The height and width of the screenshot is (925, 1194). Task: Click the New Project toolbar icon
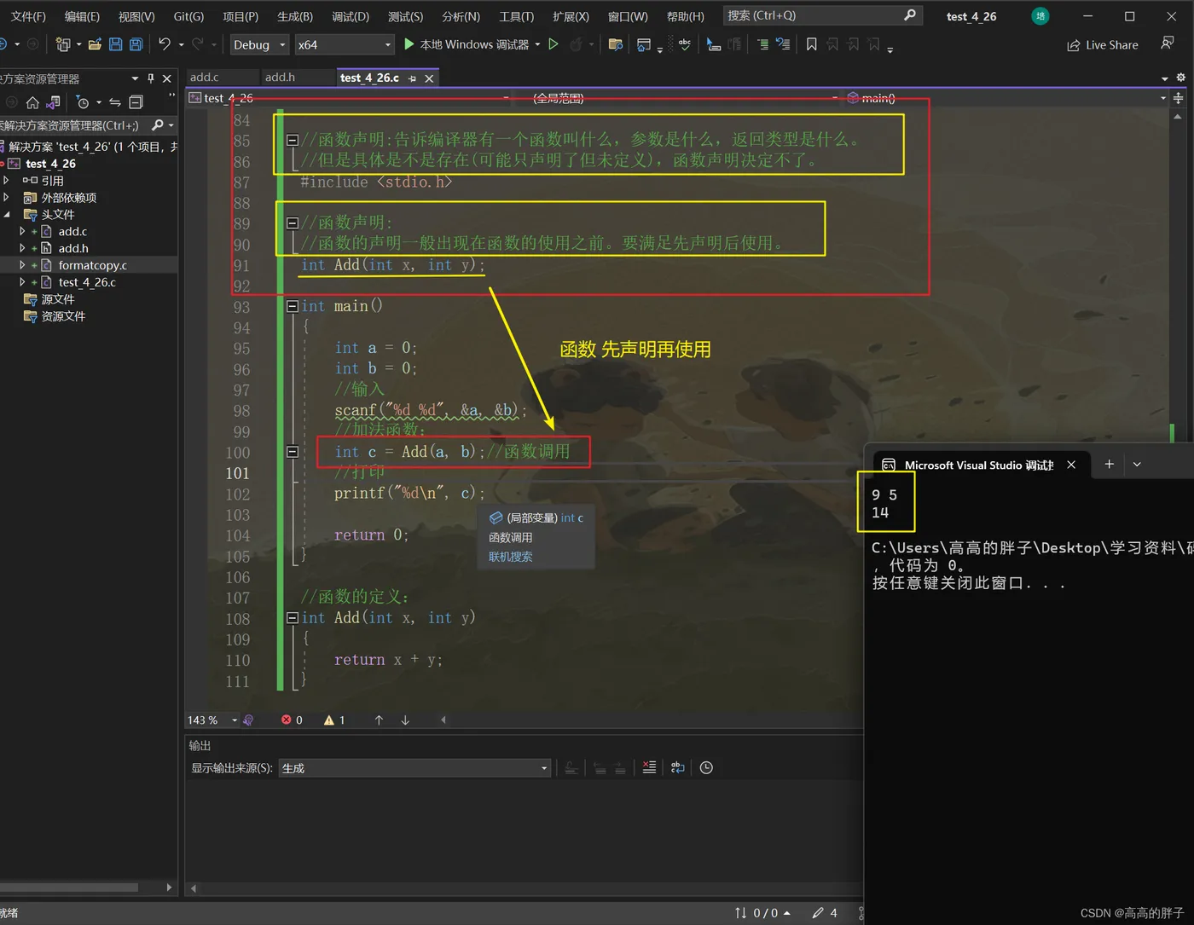pyautogui.click(x=62, y=44)
